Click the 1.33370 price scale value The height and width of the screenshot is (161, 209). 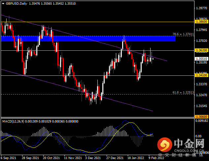(201, 84)
